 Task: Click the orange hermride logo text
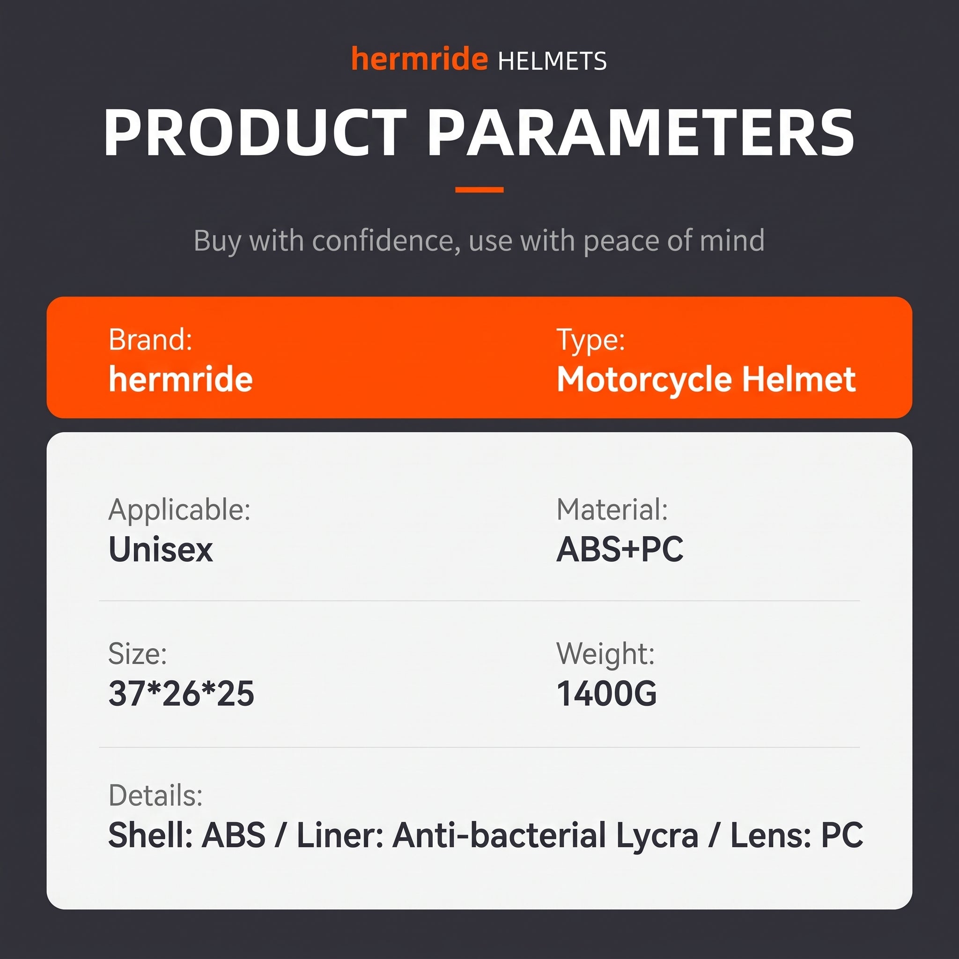coord(420,59)
